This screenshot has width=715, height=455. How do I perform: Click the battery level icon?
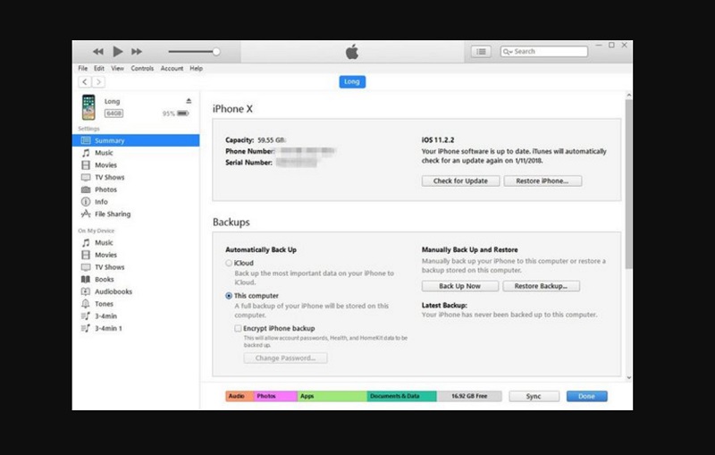pos(183,113)
